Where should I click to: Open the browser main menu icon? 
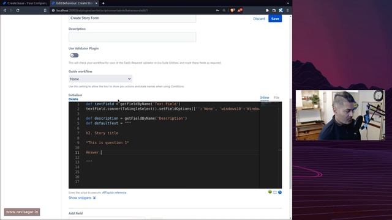point(288,10)
